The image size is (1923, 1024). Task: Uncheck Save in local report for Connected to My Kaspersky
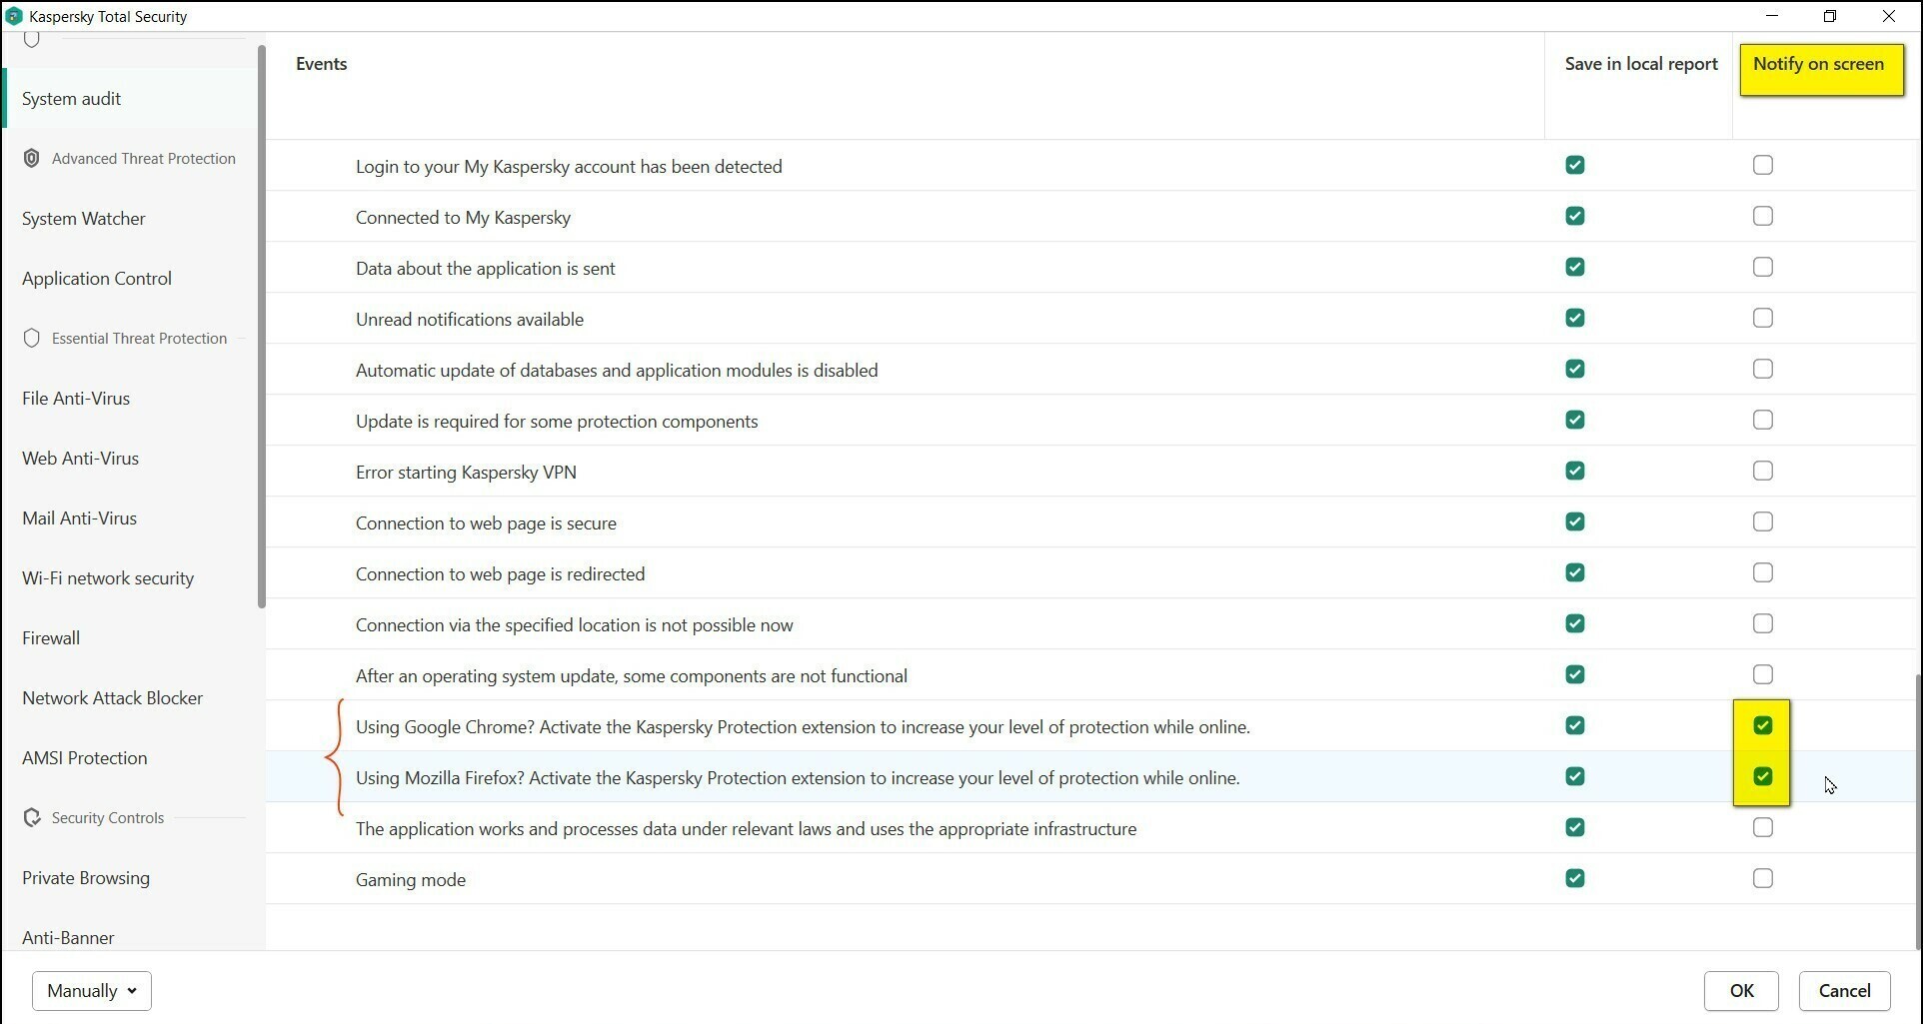click(1575, 216)
